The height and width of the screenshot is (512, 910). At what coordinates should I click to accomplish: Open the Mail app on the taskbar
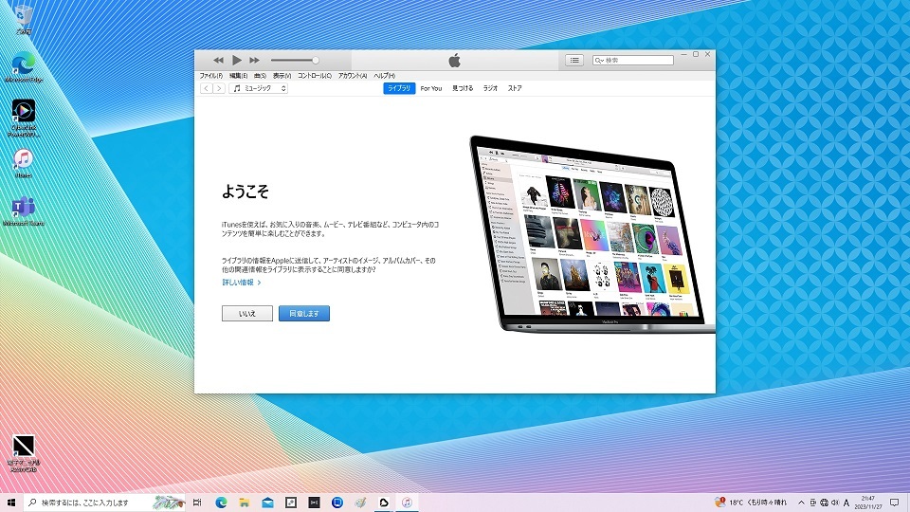[x=267, y=503]
